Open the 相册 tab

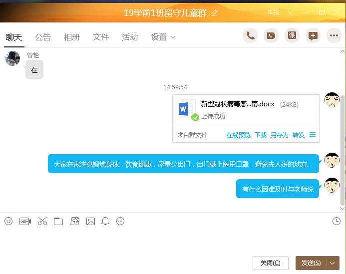click(x=72, y=37)
